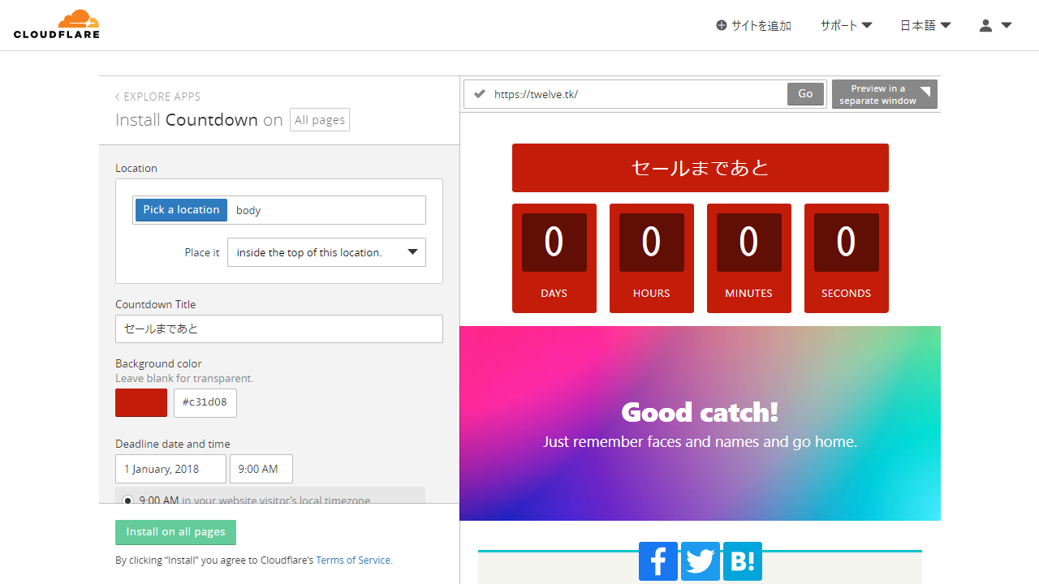The height and width of the screenshot is (584, 1039).
Task: Click the Countdown Title text field
Action: (278, 329)
